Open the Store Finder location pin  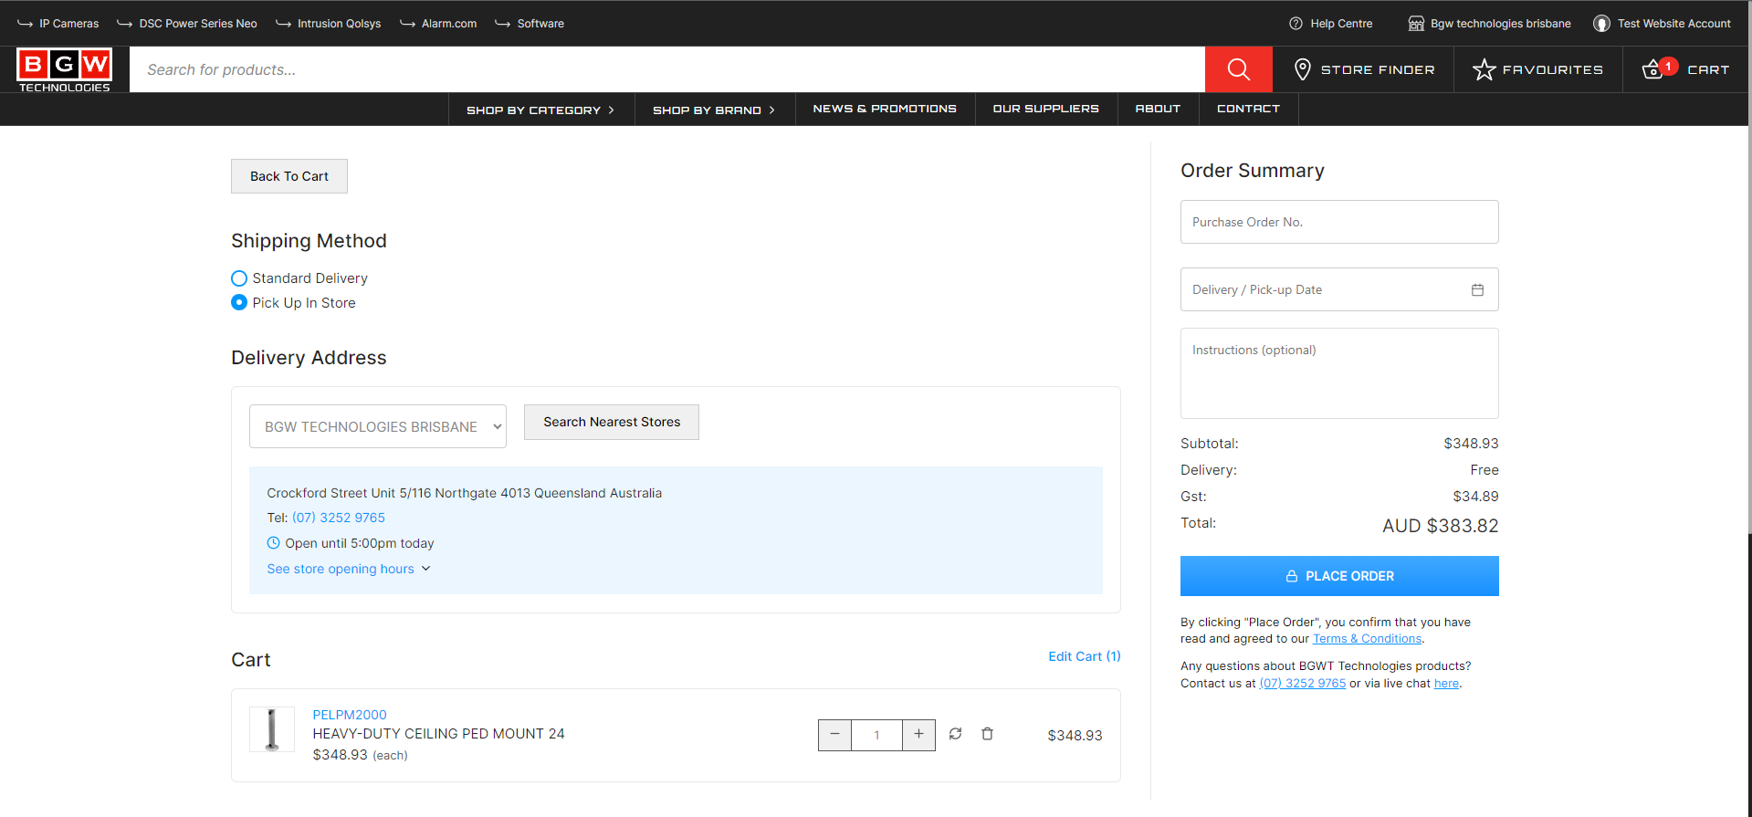click(x=1303, y=69)
